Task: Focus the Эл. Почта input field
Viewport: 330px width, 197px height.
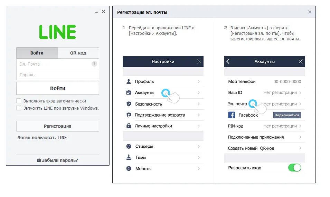Action: pos(58,64)
